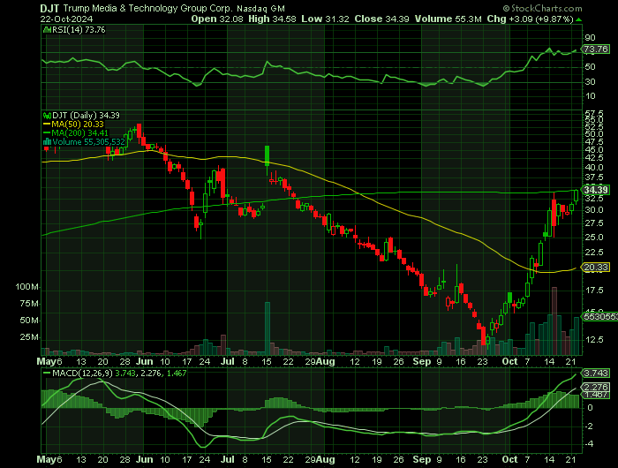Click the 'Low 31.32' value
618x468 pixels.
(326, 19)
